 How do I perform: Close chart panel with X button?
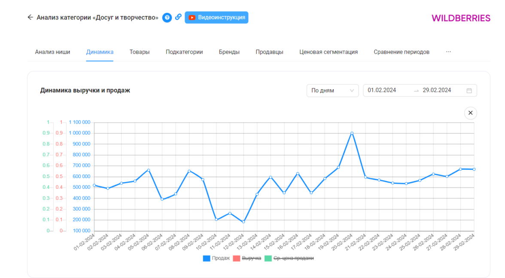470,113
